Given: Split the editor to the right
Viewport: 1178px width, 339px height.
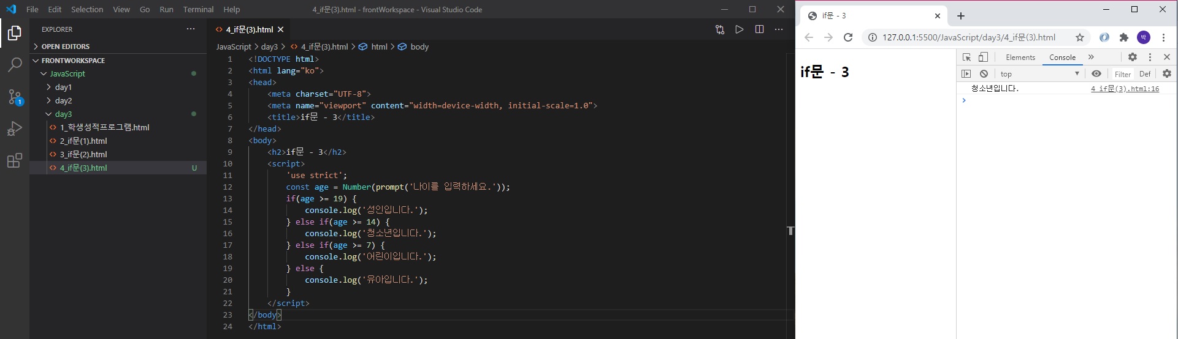Looking at the screenshot, I should tap(759, 29).
